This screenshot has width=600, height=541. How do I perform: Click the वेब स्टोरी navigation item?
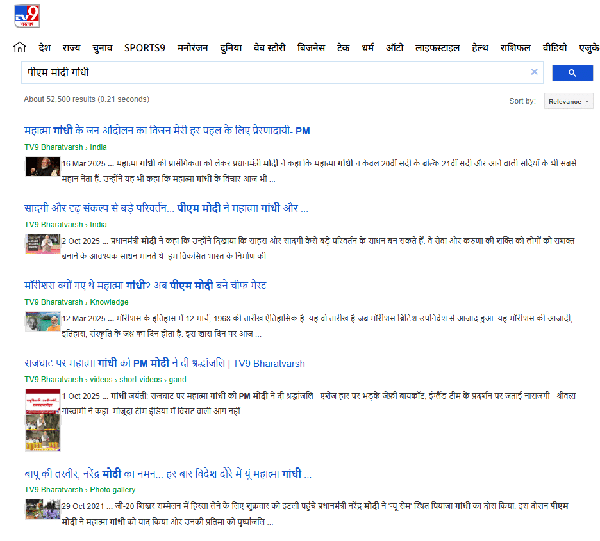point(269,48)
